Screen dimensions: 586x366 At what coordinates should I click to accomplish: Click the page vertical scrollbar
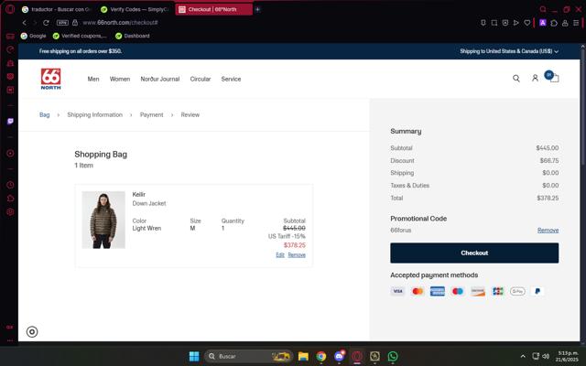click(x=582, y=108)
